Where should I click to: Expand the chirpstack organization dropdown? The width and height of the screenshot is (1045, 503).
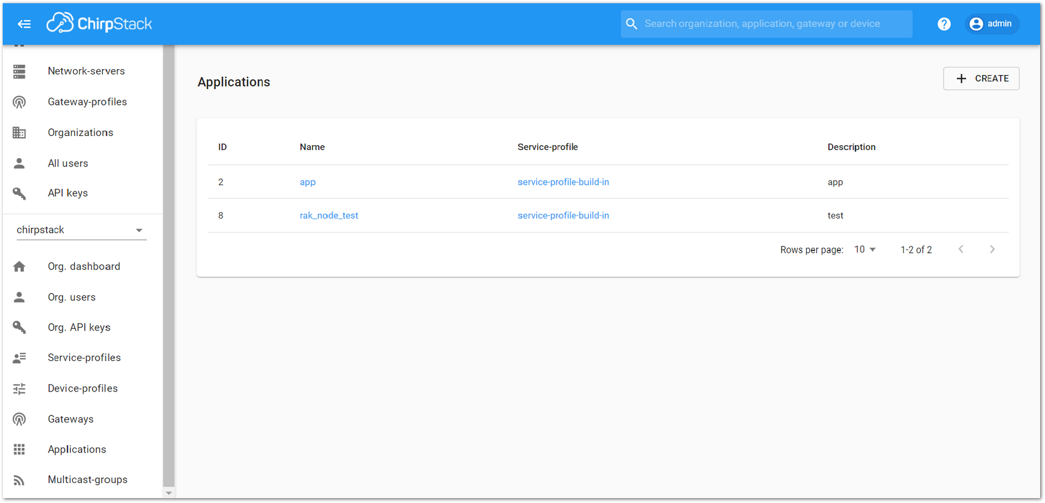click(x=82, y=230)
